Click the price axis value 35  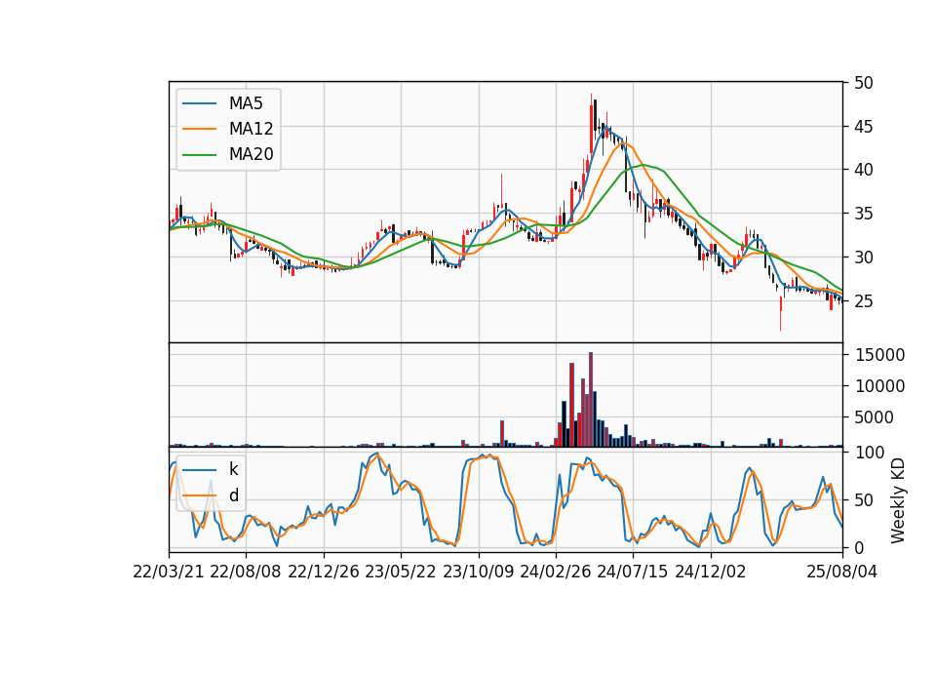(863, 214)
